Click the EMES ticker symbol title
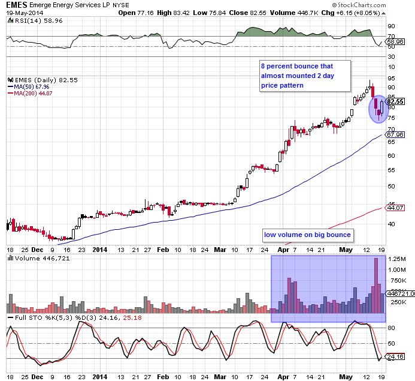 pos(17,5)
